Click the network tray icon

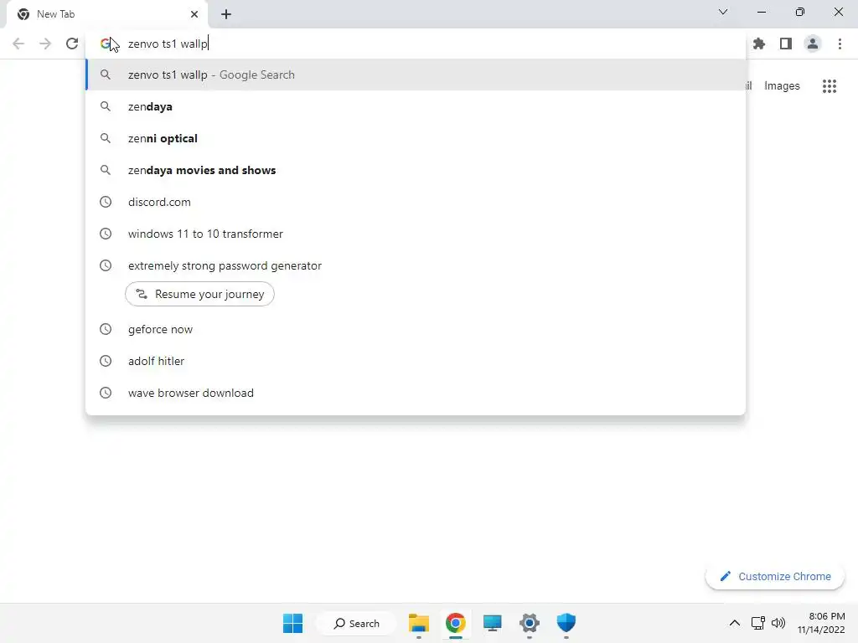pyautogui.click(x=757, y=623)
